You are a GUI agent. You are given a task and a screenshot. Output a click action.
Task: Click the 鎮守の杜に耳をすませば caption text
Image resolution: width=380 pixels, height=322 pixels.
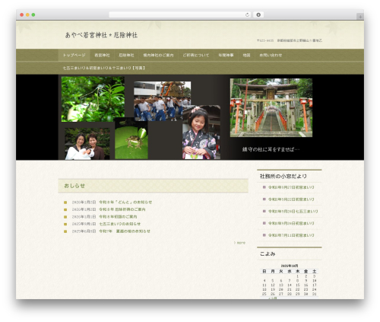coord(271,149)
